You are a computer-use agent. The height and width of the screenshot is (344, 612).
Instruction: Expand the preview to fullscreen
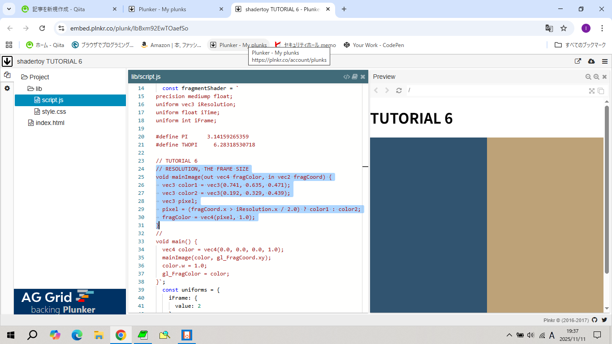(592, 91)
